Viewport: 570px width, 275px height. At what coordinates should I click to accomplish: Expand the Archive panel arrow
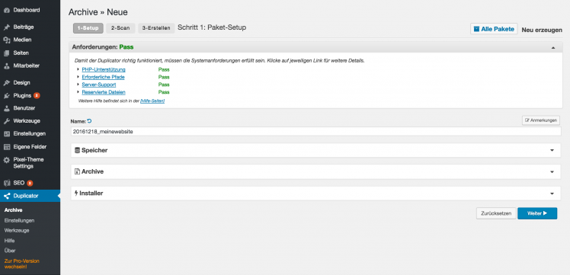(552, 172)
